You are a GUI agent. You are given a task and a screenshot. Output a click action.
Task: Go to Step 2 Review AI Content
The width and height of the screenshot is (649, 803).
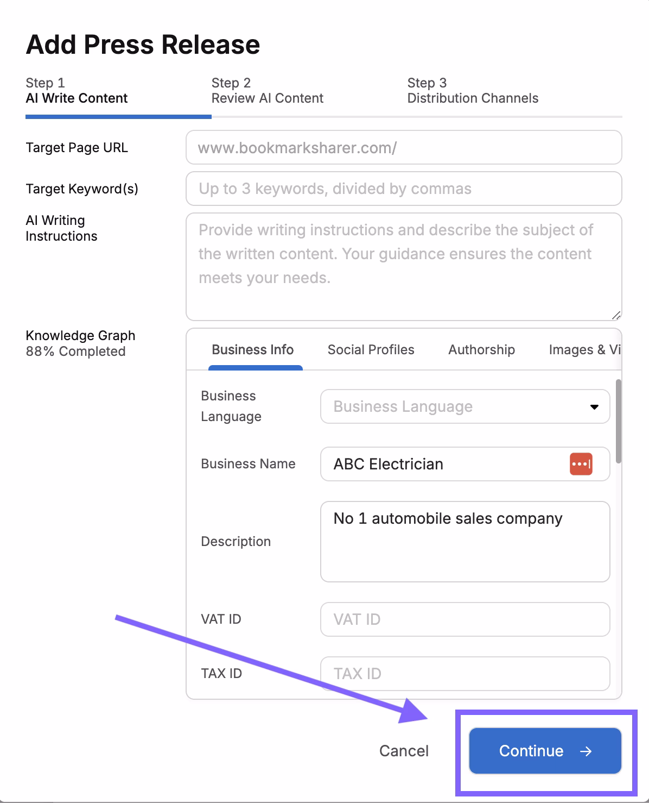[x=267, y=91]
